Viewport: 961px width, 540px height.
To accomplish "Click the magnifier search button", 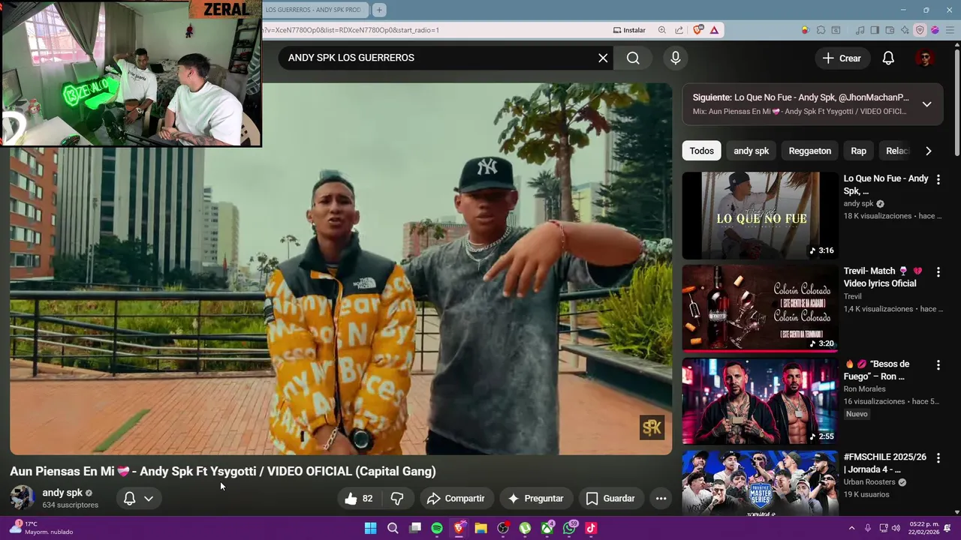I will point(633,58).
